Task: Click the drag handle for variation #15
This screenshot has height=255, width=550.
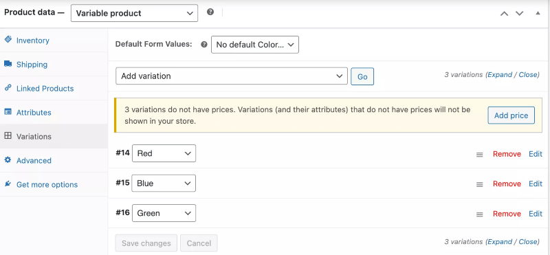Action: 479,184
